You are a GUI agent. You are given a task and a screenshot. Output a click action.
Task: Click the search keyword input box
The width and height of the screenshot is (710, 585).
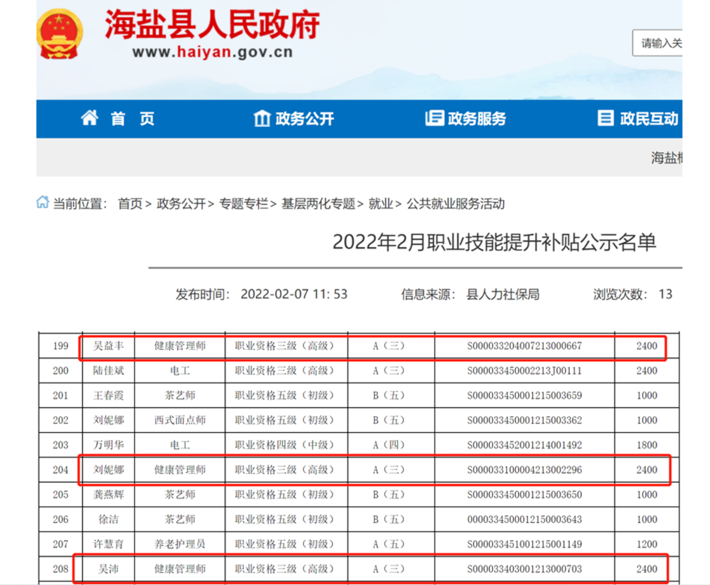[x=658, y=43]
